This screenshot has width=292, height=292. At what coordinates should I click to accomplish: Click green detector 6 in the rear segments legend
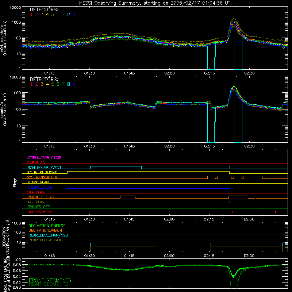(x=58, y=84)
